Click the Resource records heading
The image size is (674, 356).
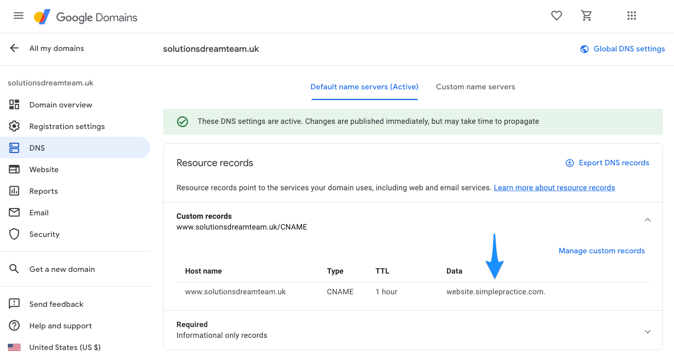click(x=215, y=163)
